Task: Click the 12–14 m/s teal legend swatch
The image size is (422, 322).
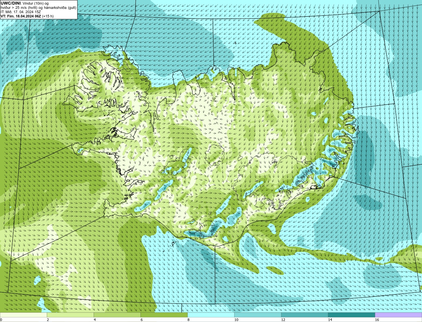Action: pos(305,315)
